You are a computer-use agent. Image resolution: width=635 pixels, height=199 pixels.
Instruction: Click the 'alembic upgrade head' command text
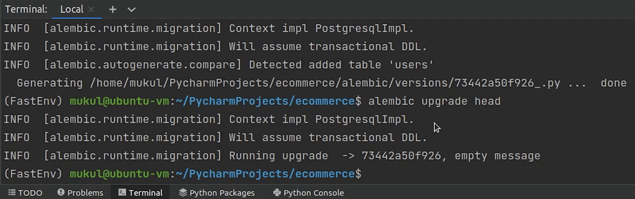click(x=434, y=101)
